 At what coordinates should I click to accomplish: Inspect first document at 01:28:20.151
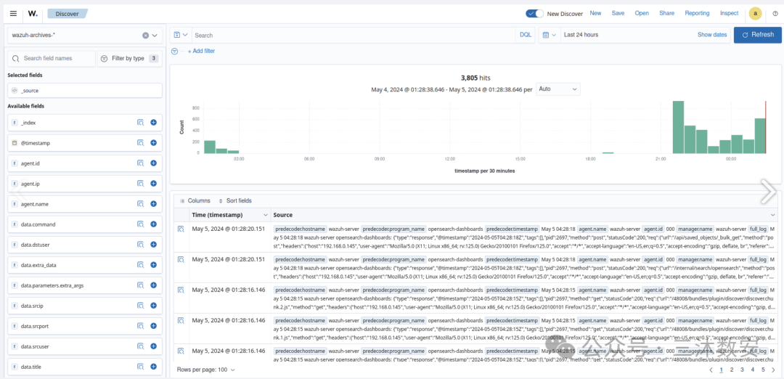coord(181,229)
